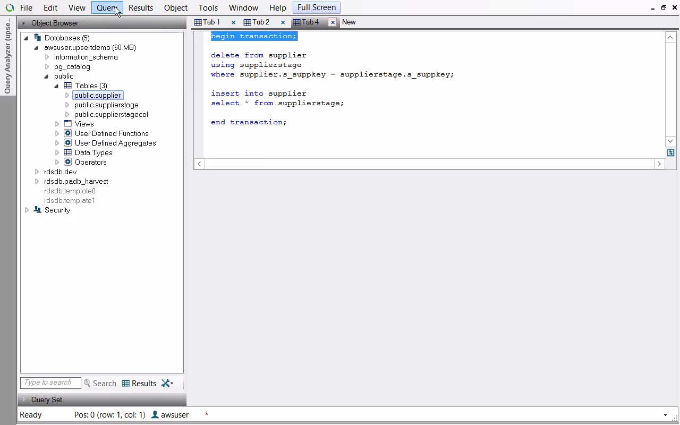Click the Tab 2 table icon
The width and height of the screenshot is (680, 425).
click(x=248, y=22)
